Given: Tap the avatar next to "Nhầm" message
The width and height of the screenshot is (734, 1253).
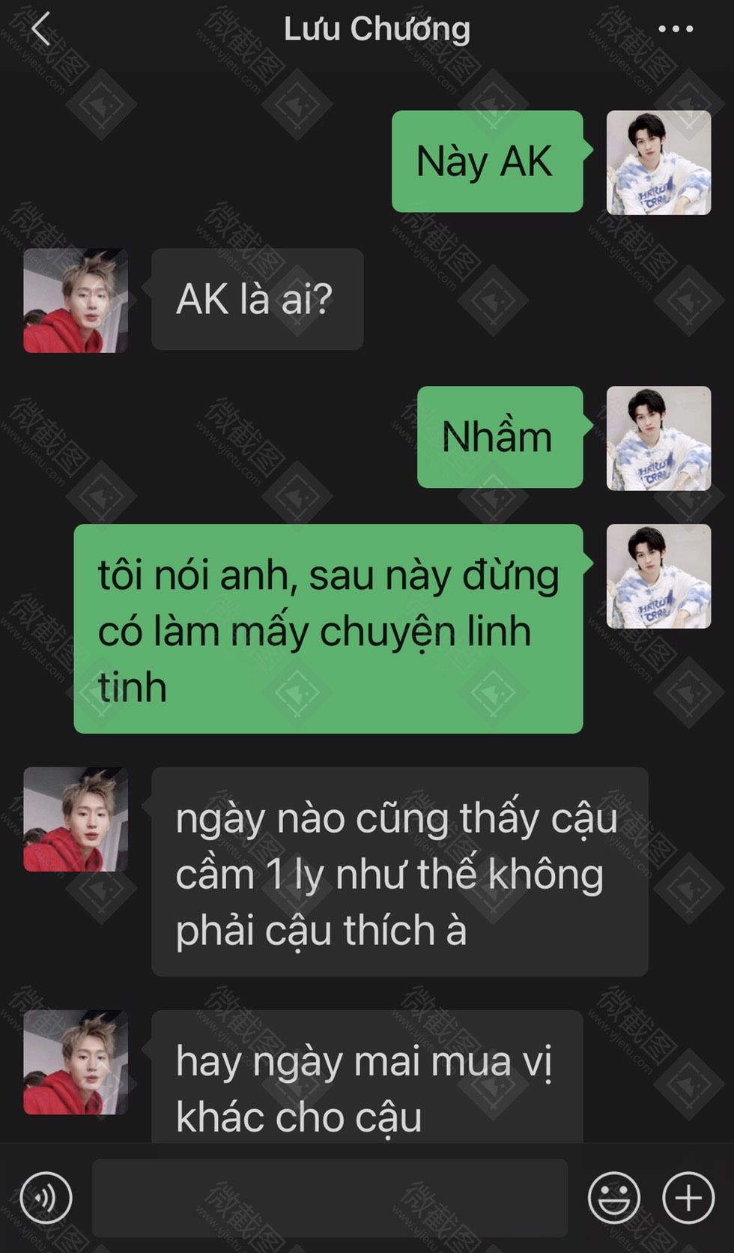Looking at the screenshot, I should point(658,438).
